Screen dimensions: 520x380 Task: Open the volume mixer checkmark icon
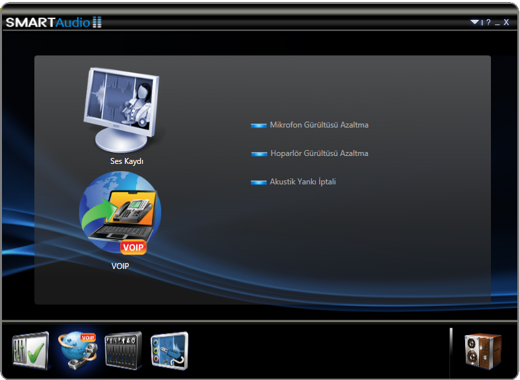pos(31,351)
